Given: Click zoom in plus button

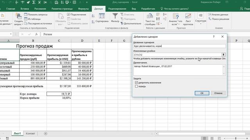Looking at the screenshot, I should [247, 138].
